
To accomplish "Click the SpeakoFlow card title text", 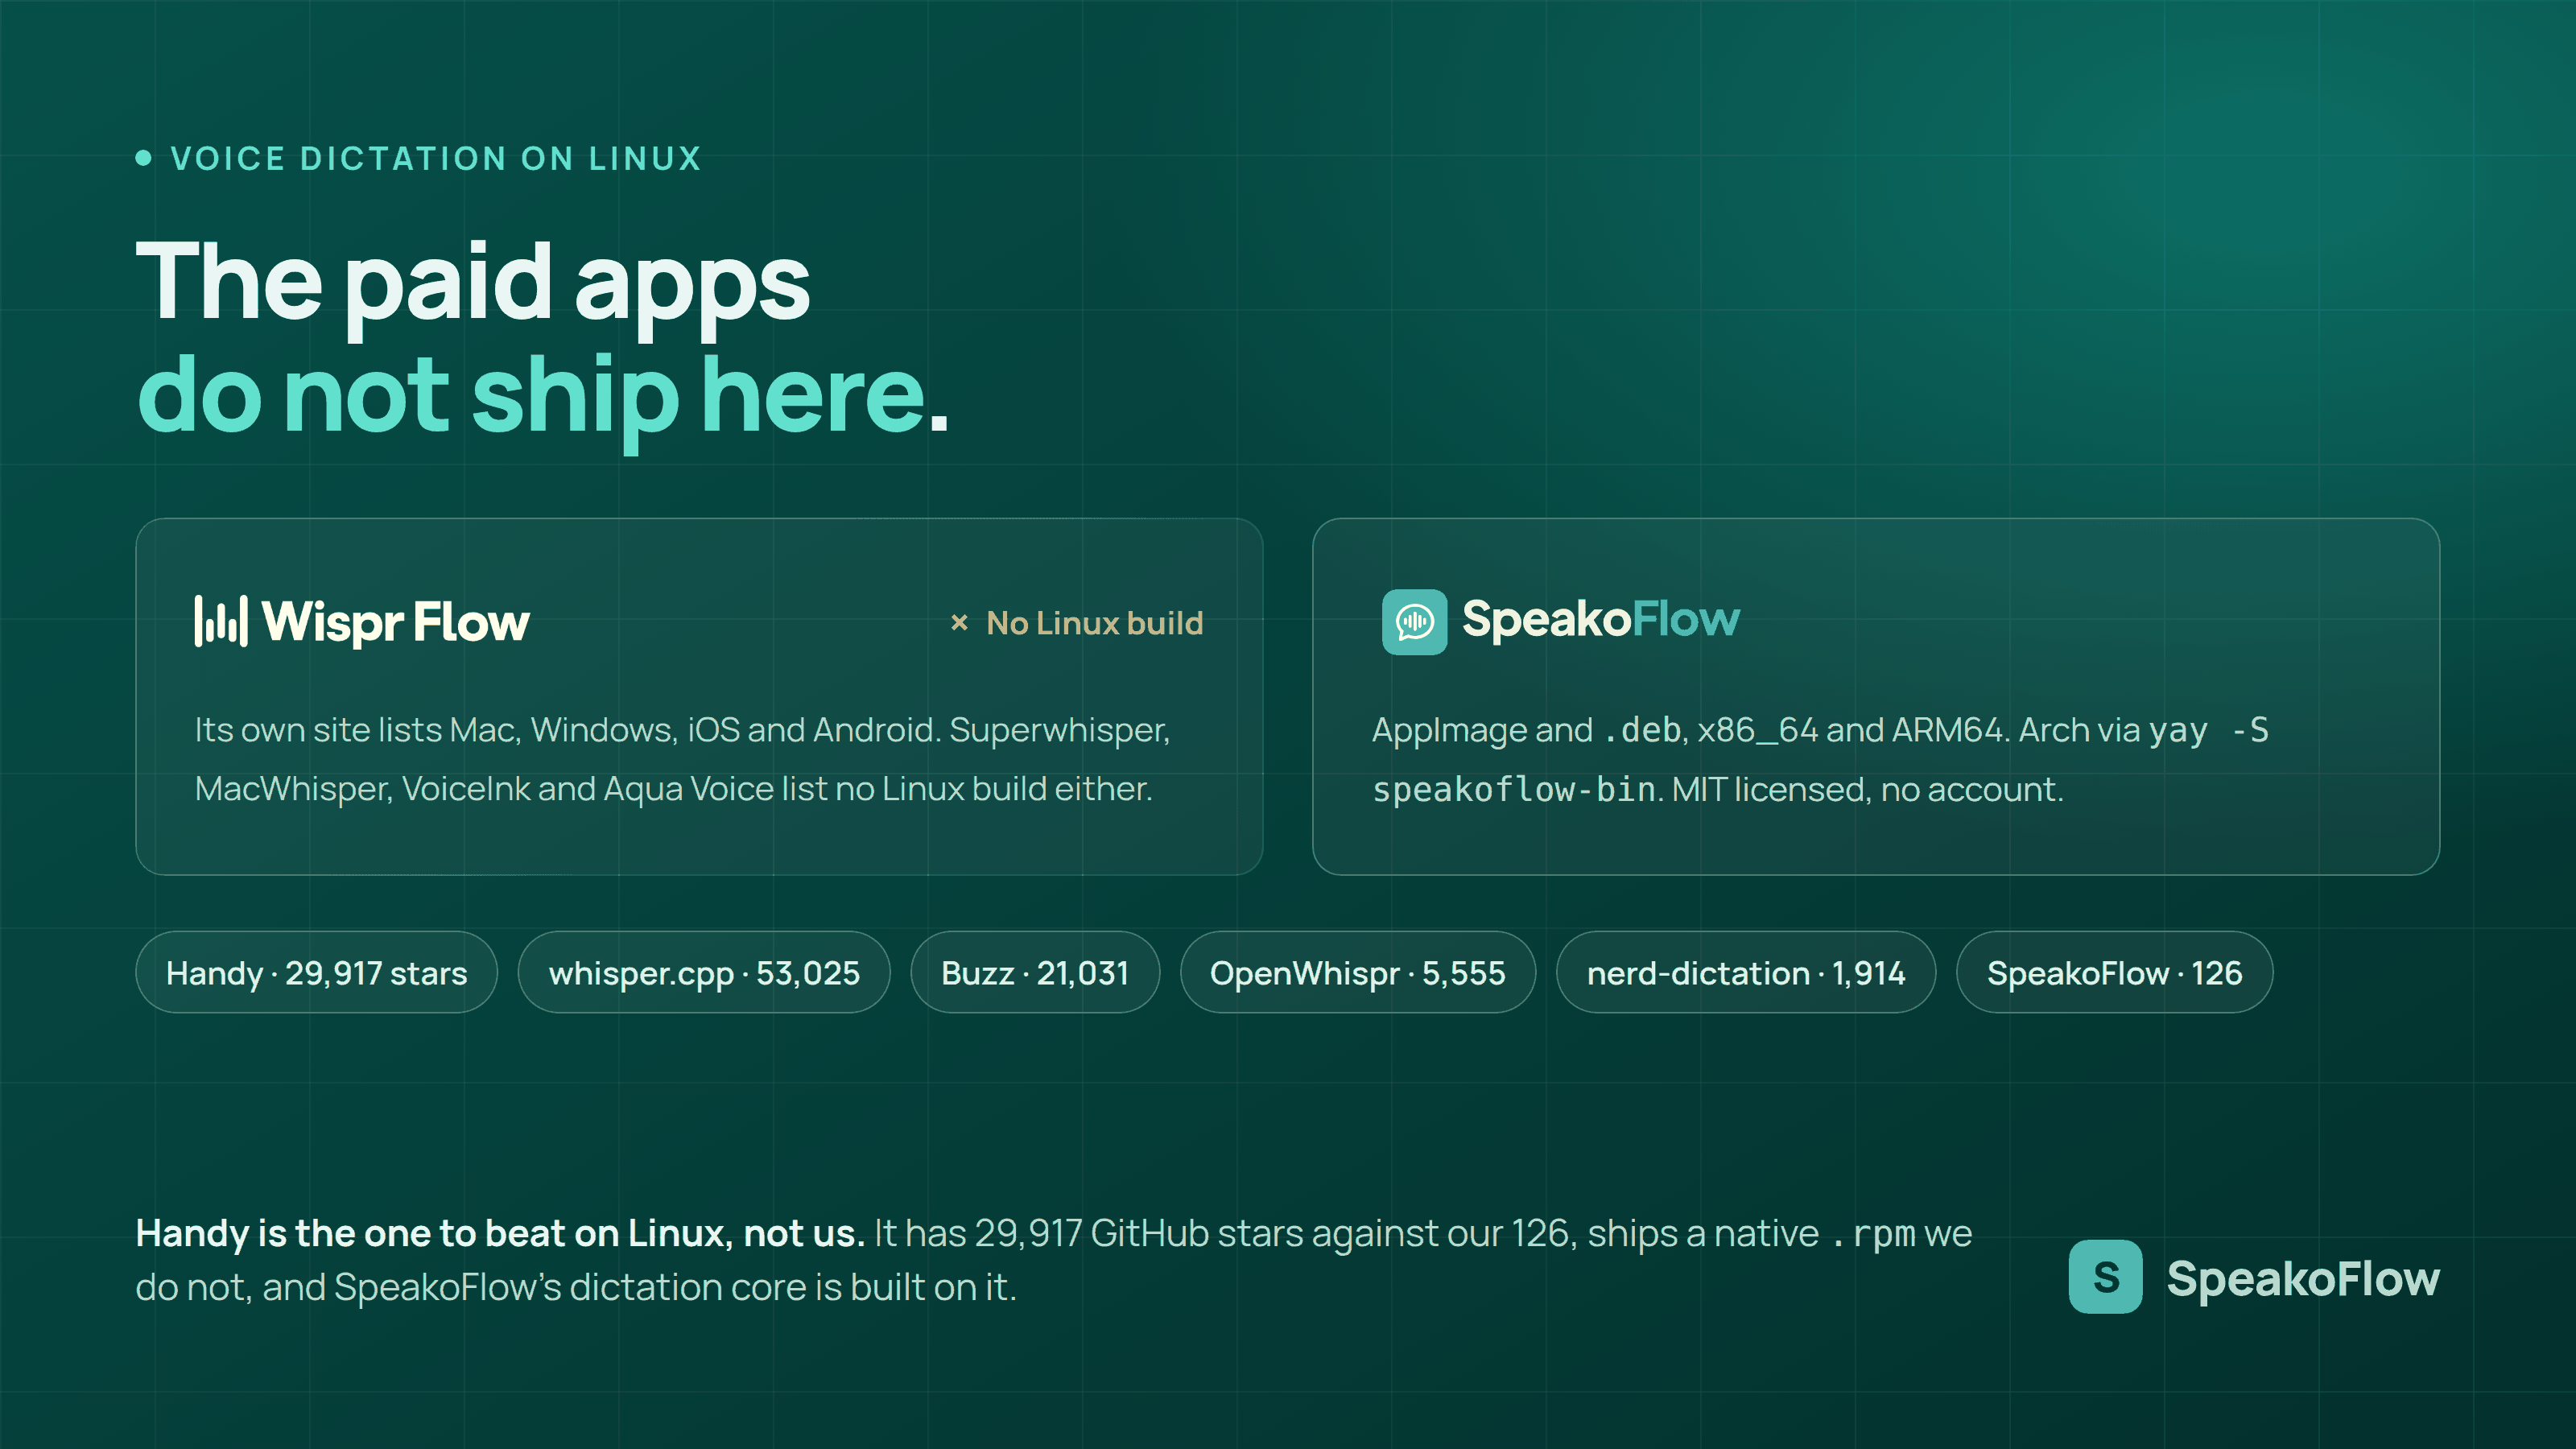I will pos(1601,620).
